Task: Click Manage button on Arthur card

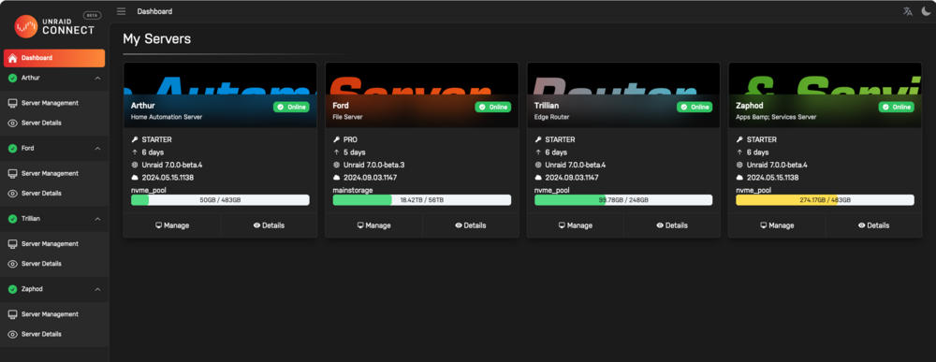Action: point(172,225)
